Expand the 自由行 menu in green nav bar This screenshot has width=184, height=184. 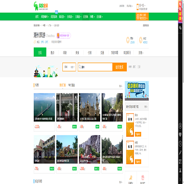pyautogui.click(x=70, y=17)
